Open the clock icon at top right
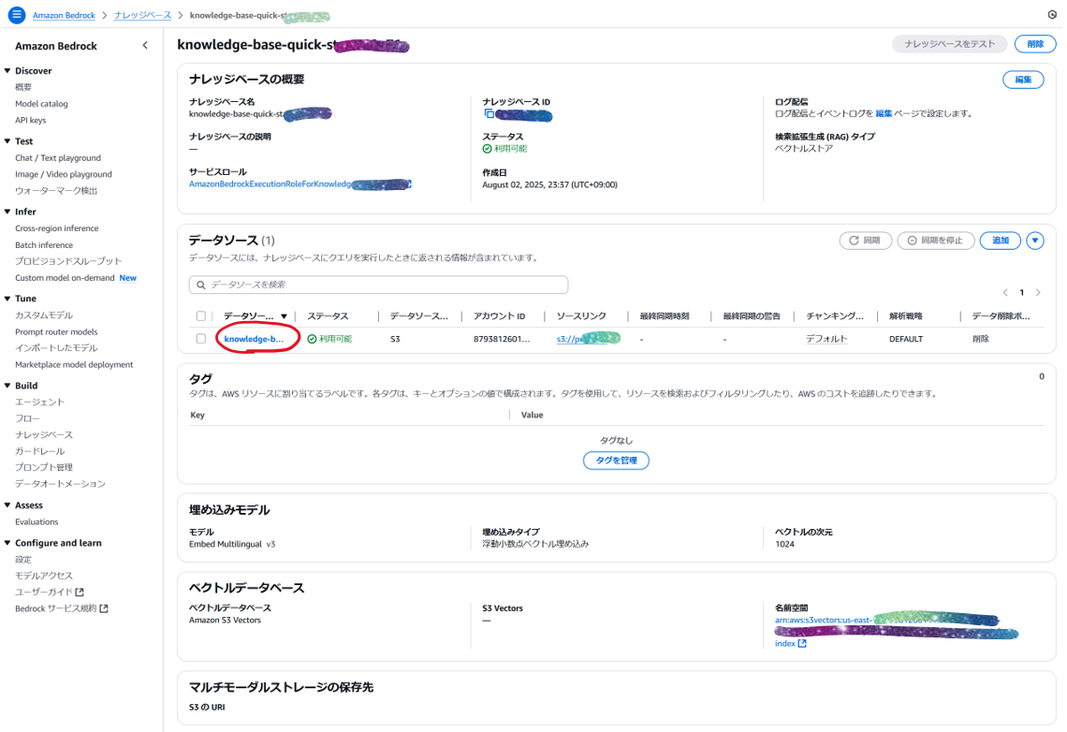This screenshot has width=1067, height=732. tap(1052, 14)
